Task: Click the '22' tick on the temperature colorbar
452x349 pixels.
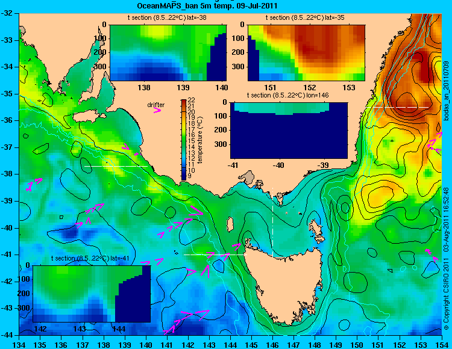Action: pyautogui.click(x=192, y=100)
